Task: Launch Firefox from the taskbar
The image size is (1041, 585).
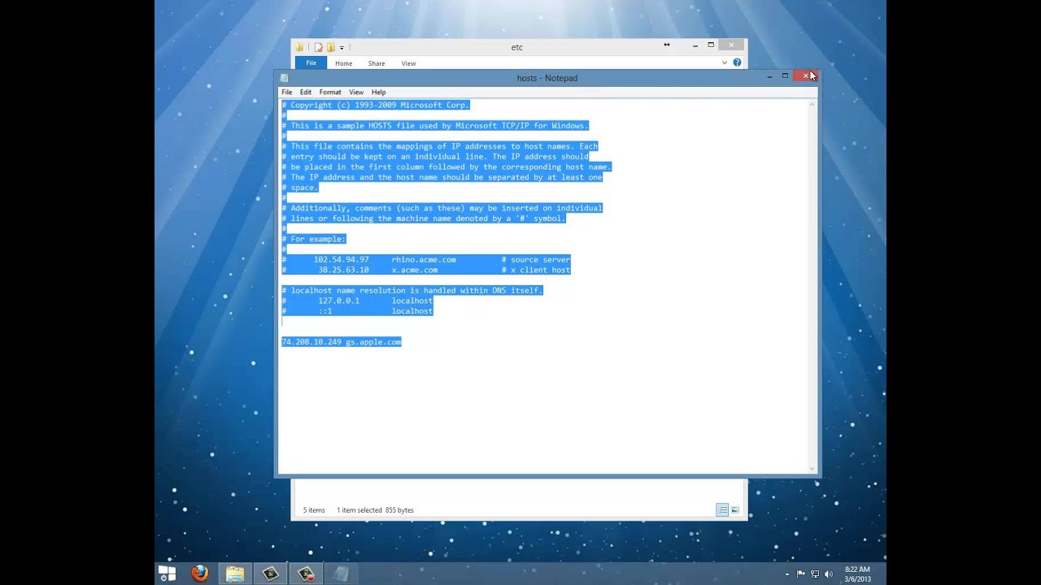Action: (200, 574)
